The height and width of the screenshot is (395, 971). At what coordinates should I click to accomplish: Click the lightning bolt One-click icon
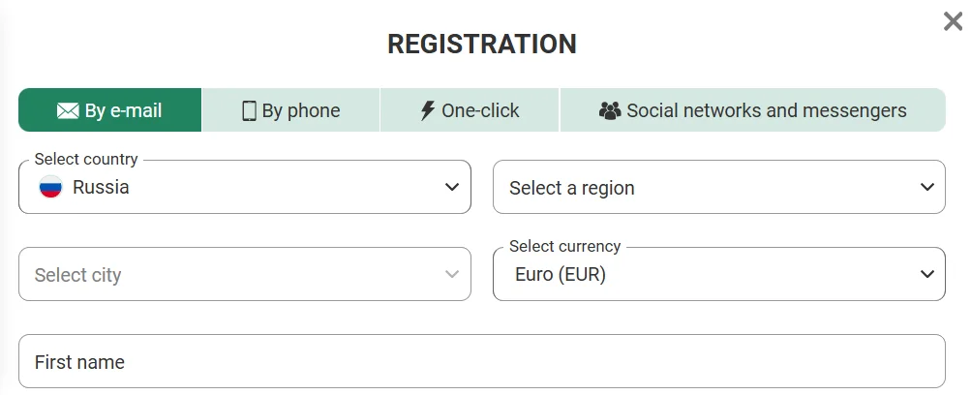pyautogui.click(x=428, y=110)
